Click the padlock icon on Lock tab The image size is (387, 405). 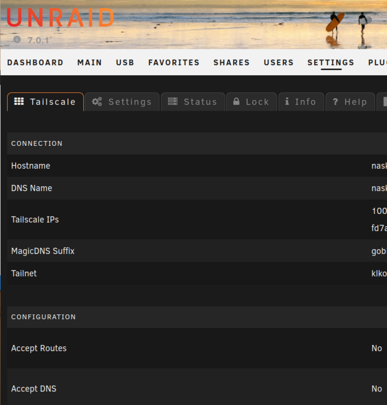(236, 102)
